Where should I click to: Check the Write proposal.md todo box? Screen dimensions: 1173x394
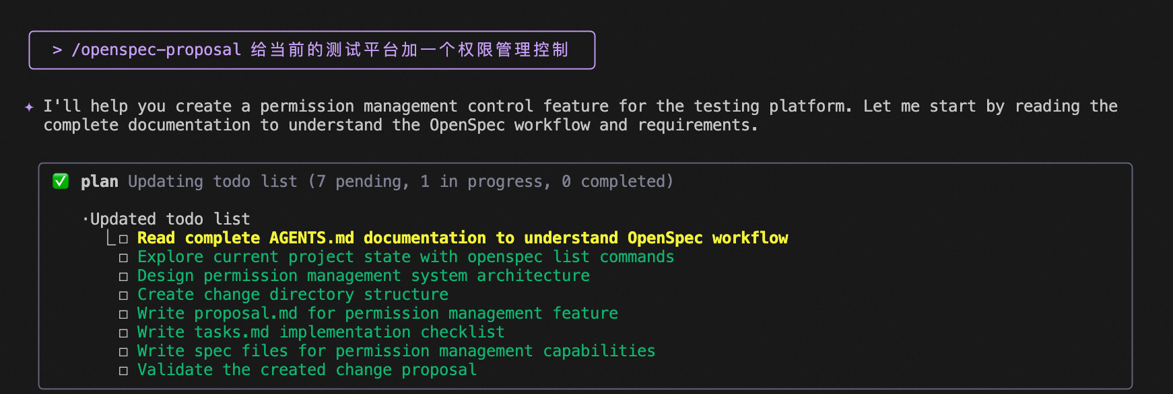(123, 314)
